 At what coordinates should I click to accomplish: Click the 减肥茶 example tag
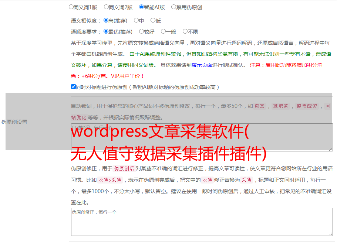[280, 106]
